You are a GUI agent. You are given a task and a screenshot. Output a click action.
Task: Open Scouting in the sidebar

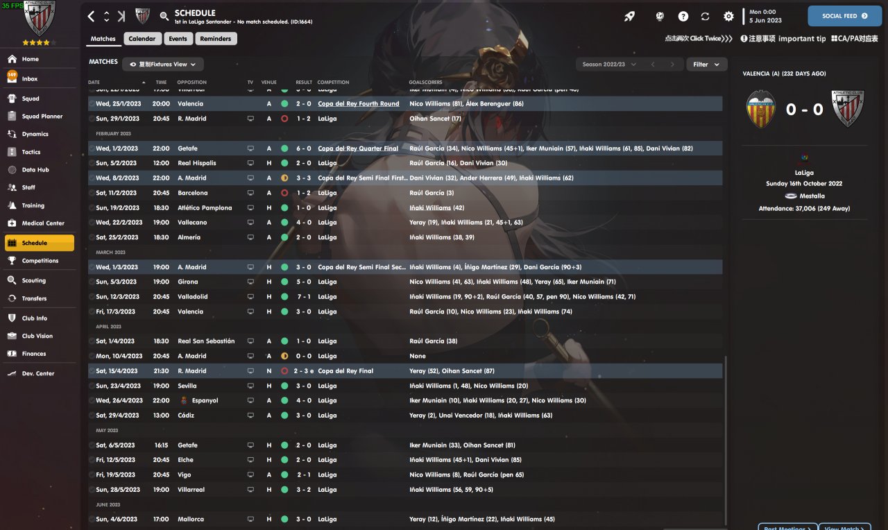40,280
